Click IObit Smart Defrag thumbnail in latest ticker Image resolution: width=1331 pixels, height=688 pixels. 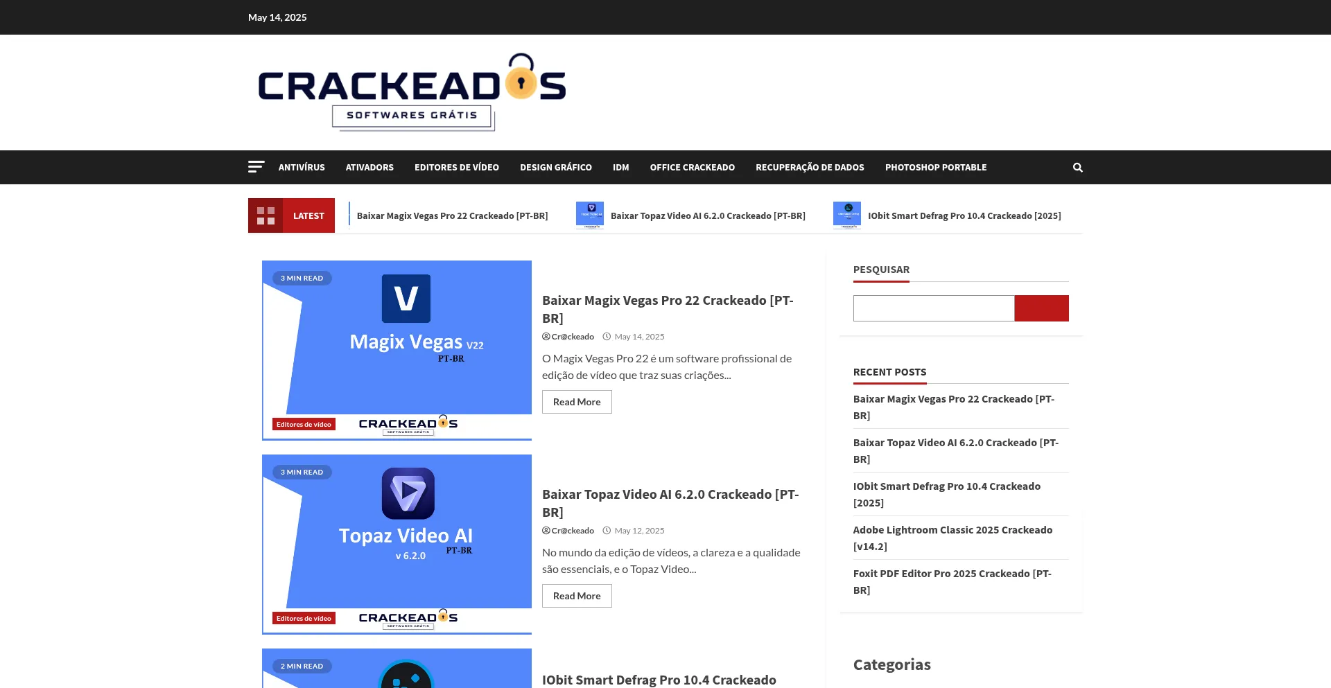tap(847, 215)
